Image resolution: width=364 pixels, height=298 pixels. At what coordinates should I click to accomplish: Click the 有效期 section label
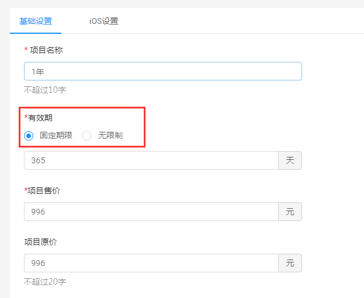40,118
